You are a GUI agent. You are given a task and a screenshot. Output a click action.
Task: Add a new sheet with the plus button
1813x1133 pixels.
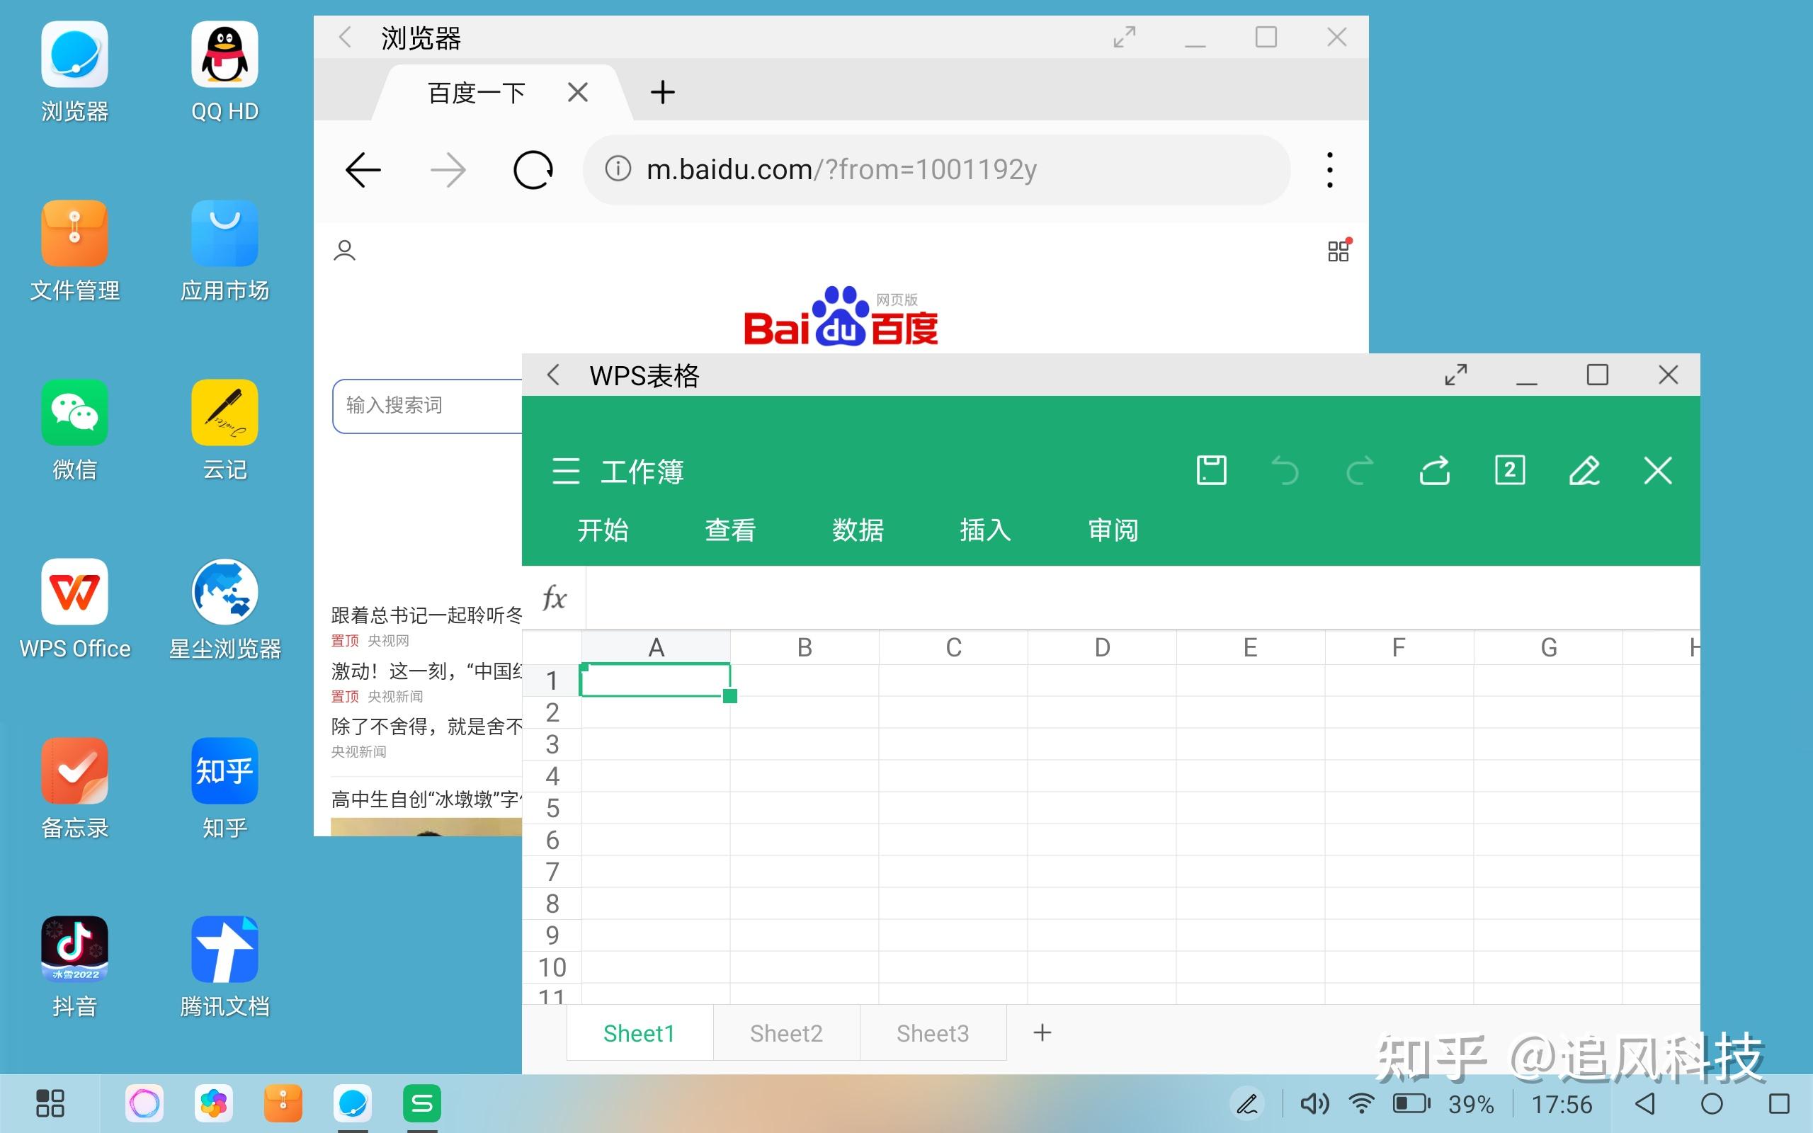[1042, 1032]
